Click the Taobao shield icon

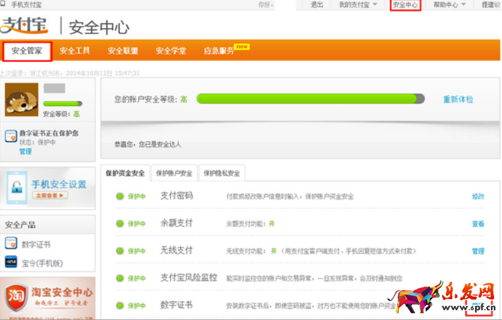tap(16, 297)
